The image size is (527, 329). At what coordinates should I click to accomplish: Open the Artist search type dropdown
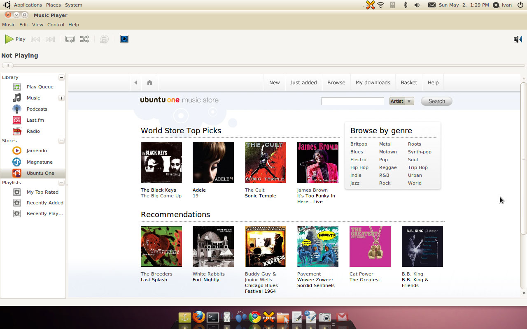pyautogui.click(x=401, y=101)
